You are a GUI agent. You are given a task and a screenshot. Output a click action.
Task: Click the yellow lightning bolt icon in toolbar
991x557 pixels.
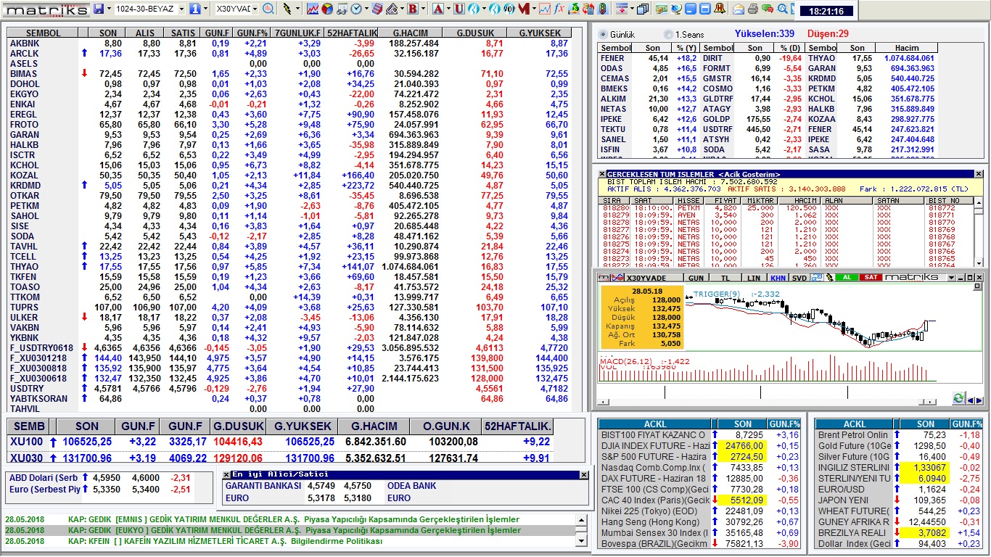pyautogui.click(x=287, y=9)
